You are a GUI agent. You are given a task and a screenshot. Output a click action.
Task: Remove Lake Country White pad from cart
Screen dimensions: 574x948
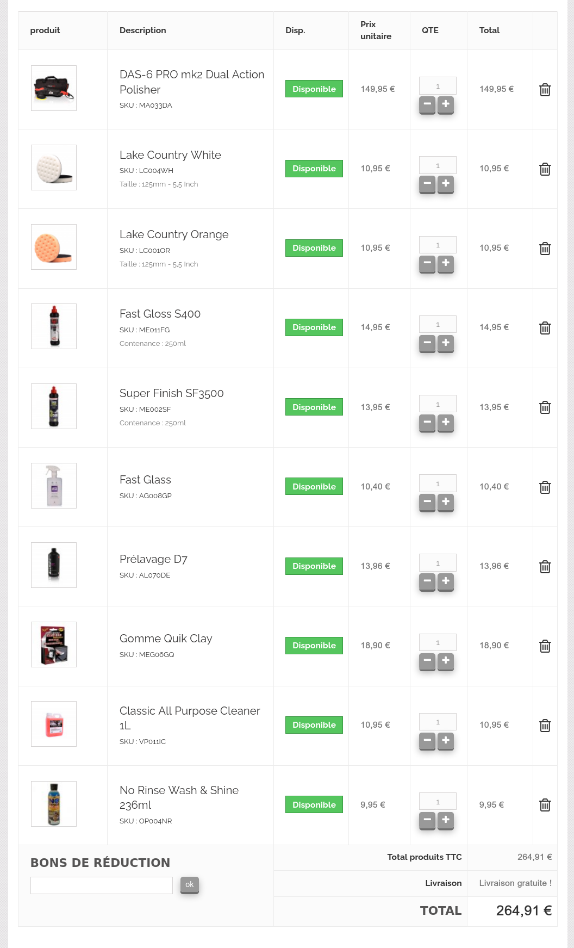tap(545, 169)
